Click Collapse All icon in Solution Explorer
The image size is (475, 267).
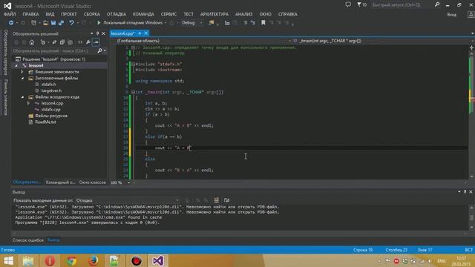[62, 42]
